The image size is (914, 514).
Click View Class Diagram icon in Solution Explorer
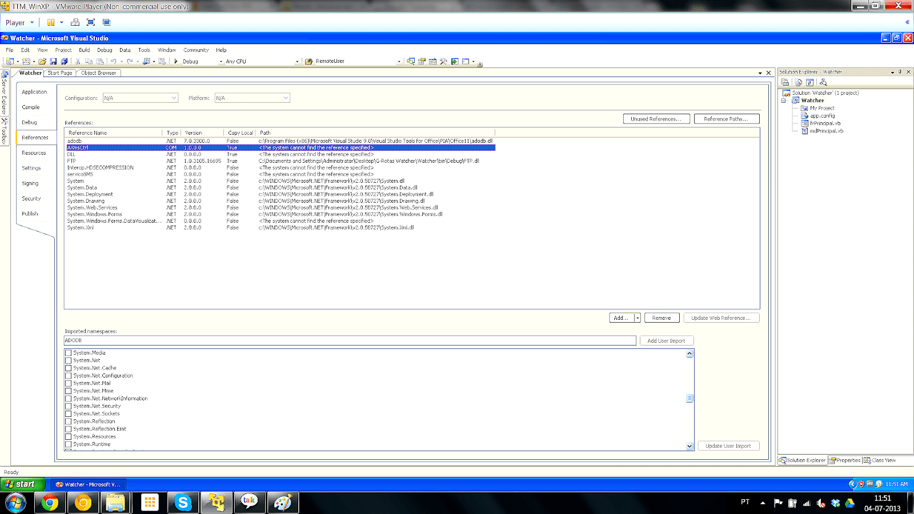[x=823, y=82]
